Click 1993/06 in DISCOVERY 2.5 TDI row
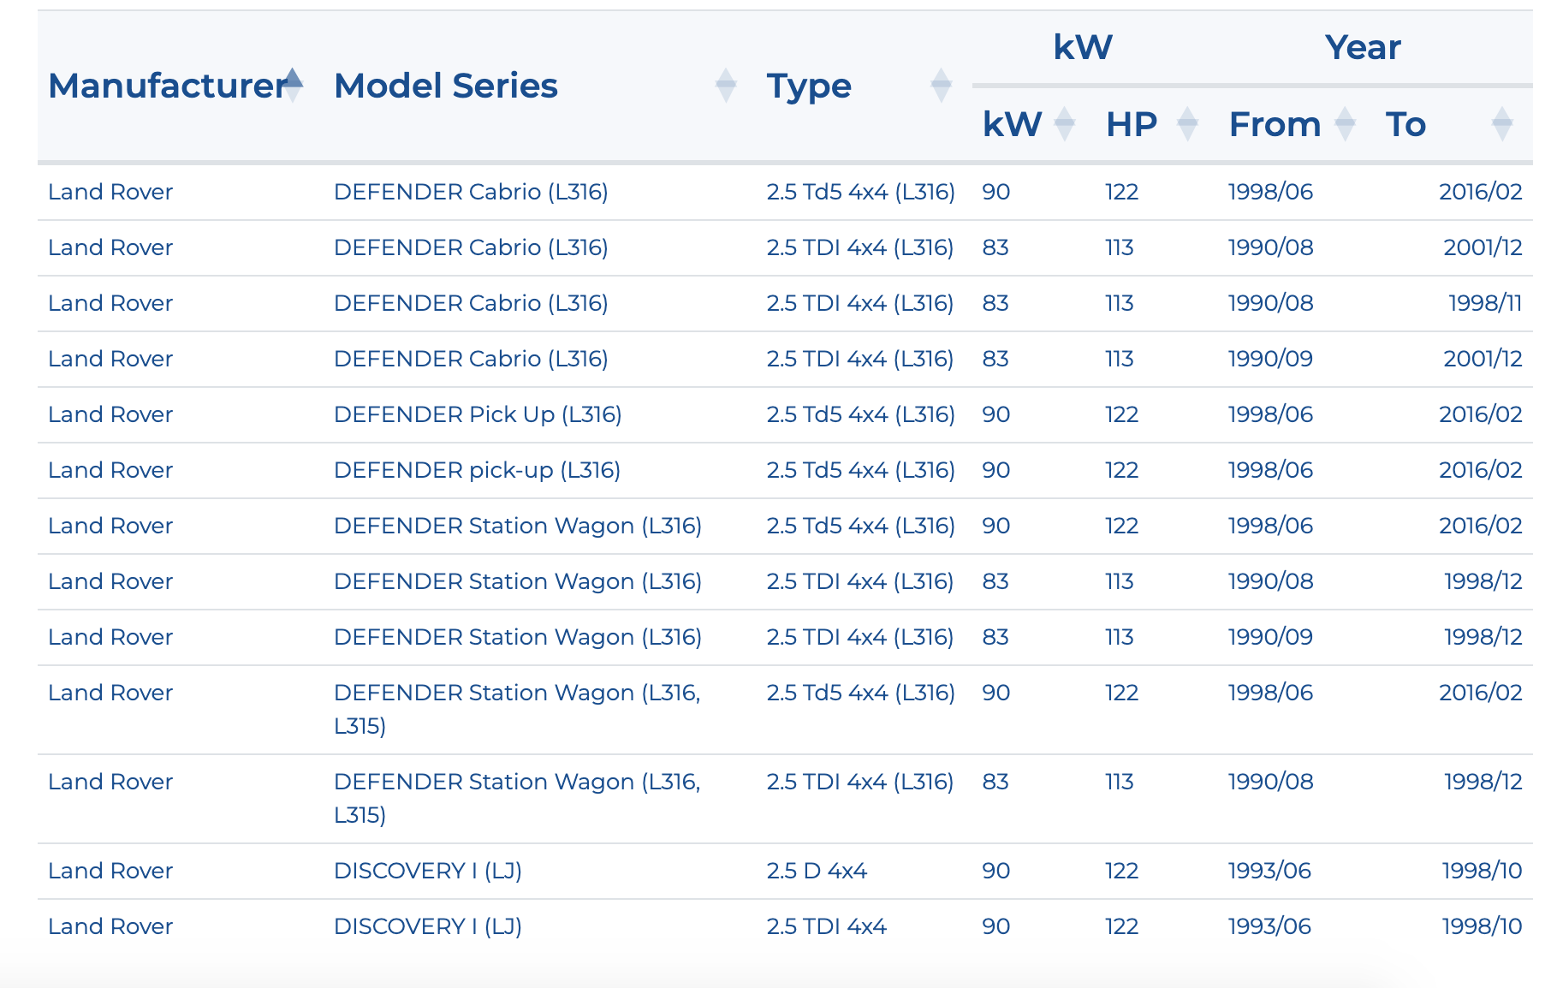 (1269, 926)
